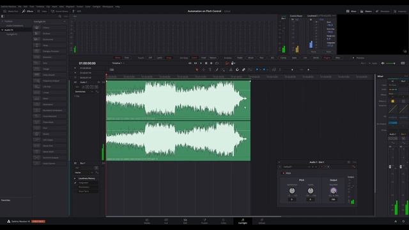Open the Timeline 1 dropdown
Screen dimensions: 409x230
118,63
